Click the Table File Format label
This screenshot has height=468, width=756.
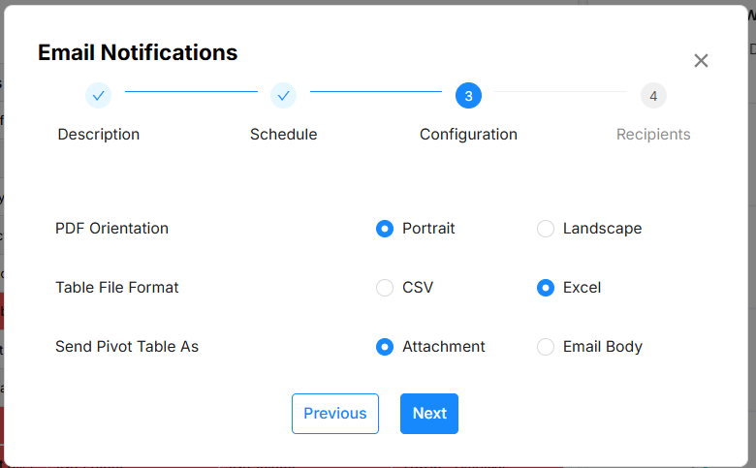(116, 288)
